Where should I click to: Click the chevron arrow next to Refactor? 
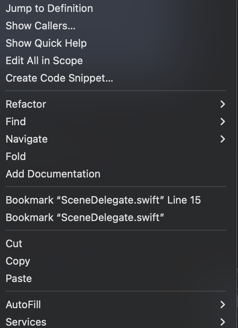223,104
